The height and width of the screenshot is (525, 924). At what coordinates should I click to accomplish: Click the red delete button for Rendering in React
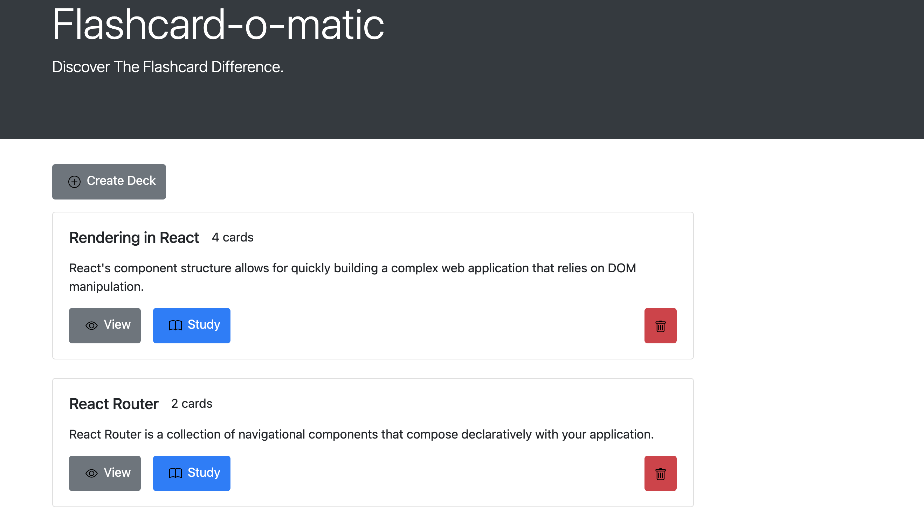tap(660, 325)
